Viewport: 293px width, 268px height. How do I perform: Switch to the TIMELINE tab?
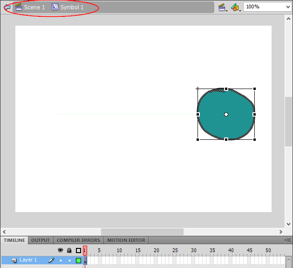tap(14, 240)
